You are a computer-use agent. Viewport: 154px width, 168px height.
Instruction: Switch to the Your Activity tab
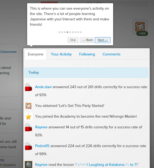[x=61, y=54]
